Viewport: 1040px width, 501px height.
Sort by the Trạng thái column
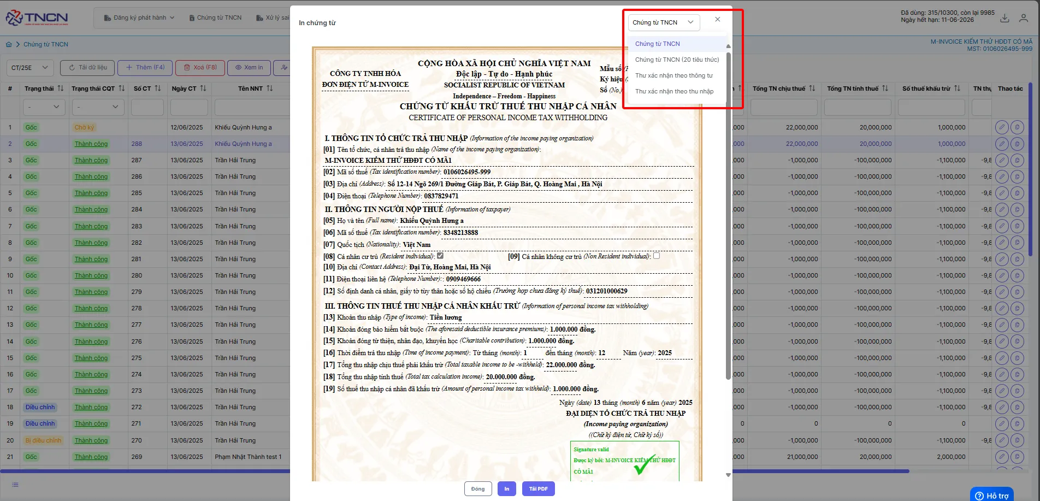[x=61, y=89]
